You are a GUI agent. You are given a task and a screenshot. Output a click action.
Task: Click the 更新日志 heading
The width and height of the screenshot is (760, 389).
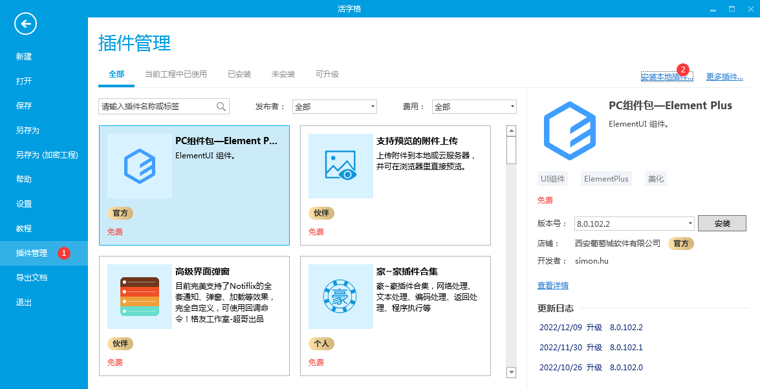[556, 308]
